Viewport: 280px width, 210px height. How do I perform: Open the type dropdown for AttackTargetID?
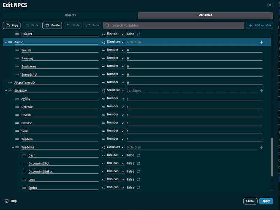[115, 82]
